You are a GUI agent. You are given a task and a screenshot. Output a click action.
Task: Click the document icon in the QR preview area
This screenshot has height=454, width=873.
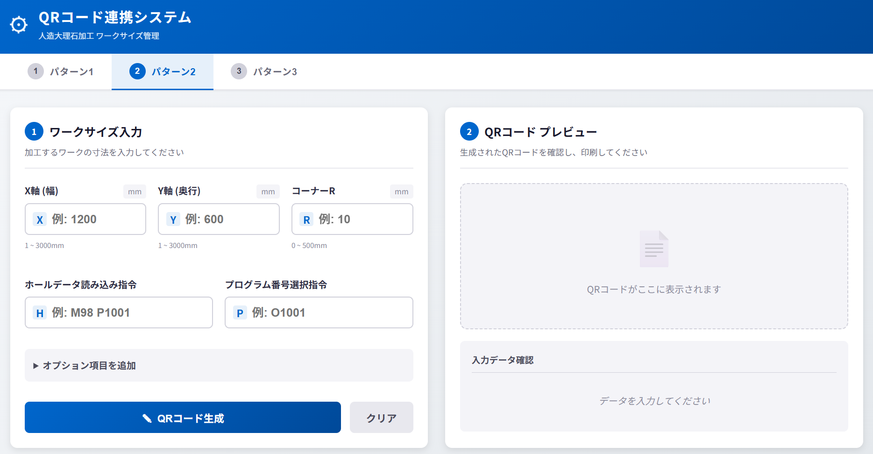[x=654, y=248]
